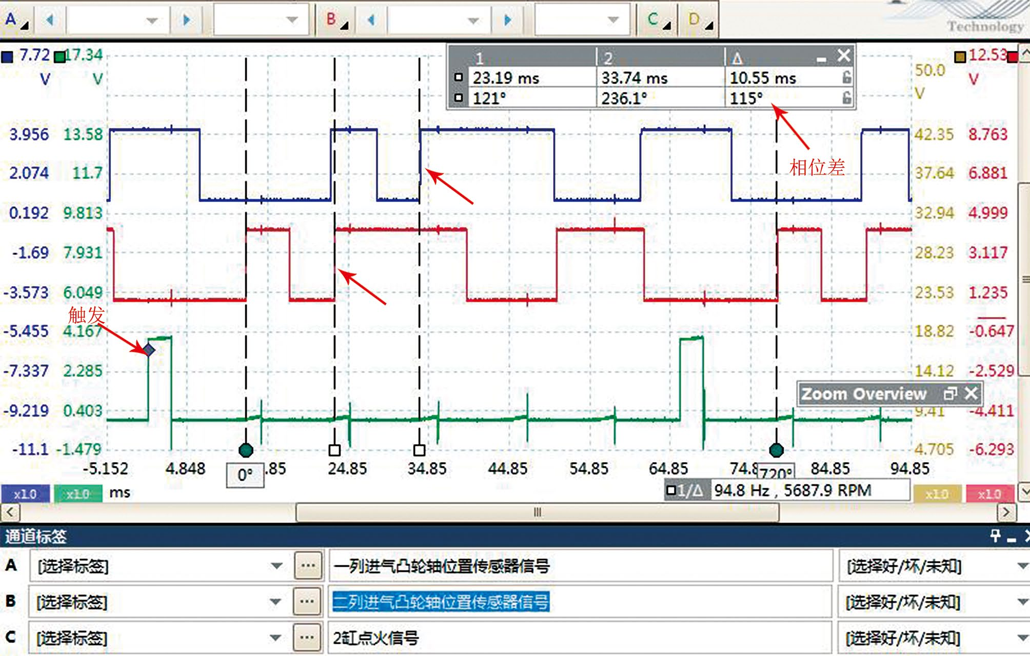The image size is (1030, 656).
Task: Open channel C options button
Action: point(658,19)
